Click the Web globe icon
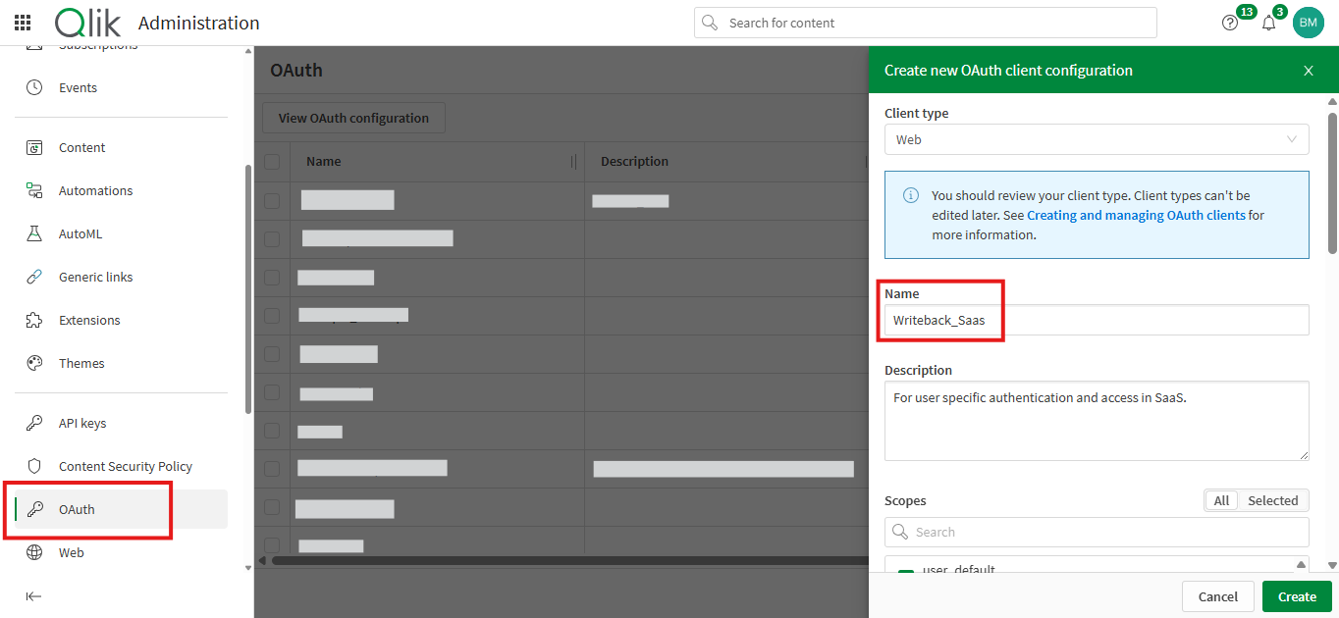 [x=34, y=552]
